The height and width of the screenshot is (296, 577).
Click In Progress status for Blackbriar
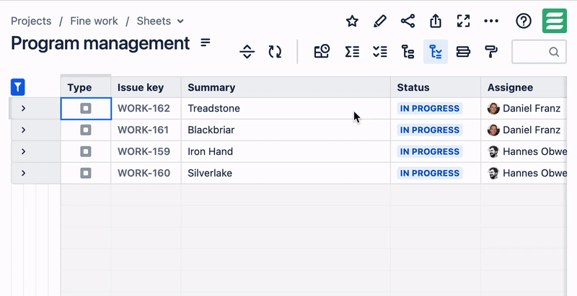429,130
